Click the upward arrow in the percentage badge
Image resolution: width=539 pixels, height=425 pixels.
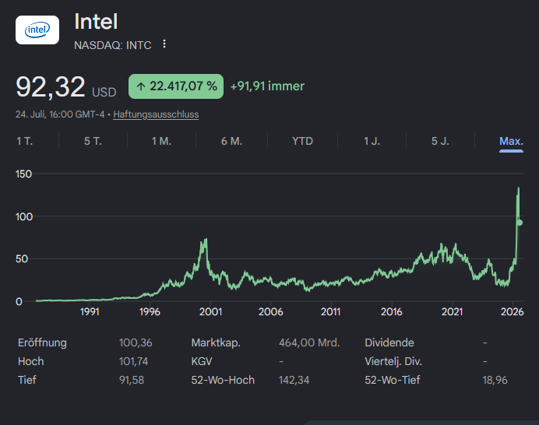[141, 86]
